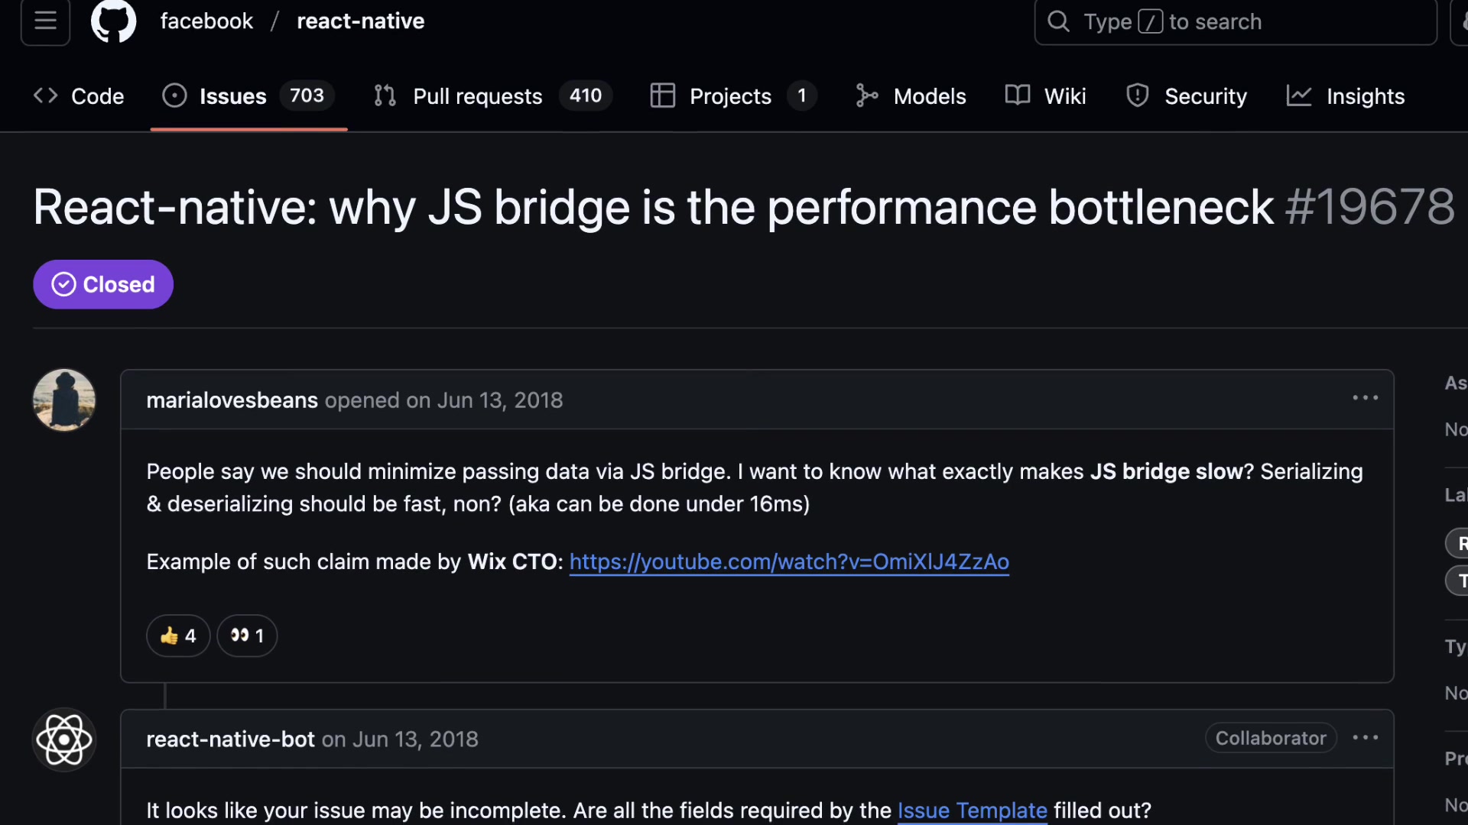Switch to the Code tab
Screen dimensions: 1468x825
(x=79, y=95)
